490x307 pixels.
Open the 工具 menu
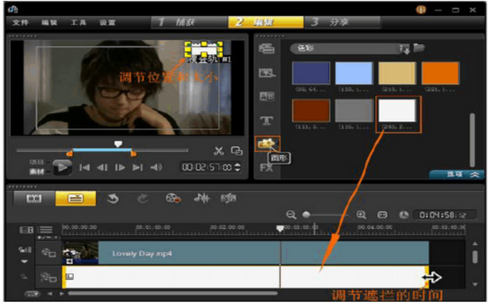click(x=78, y=22)
